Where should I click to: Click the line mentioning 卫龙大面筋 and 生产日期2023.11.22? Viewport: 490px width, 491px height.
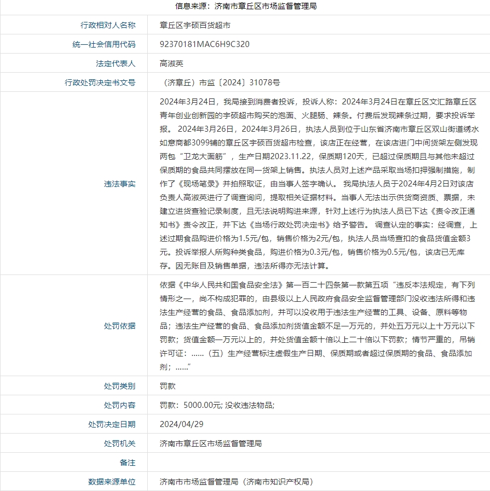[x=317, y=156]
